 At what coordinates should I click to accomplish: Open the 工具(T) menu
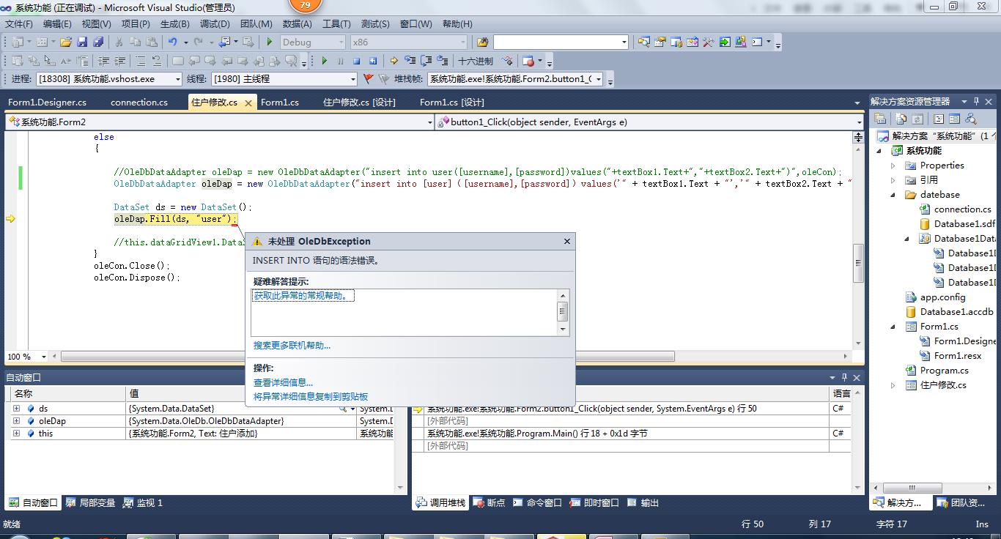tap(336, 24)
